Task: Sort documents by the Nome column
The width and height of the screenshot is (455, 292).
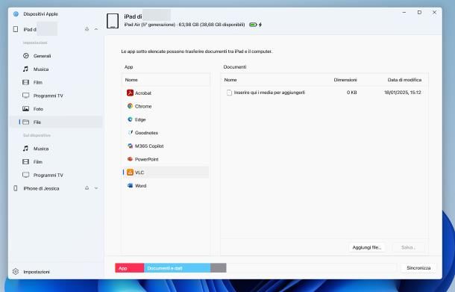Action: point(230,80)
